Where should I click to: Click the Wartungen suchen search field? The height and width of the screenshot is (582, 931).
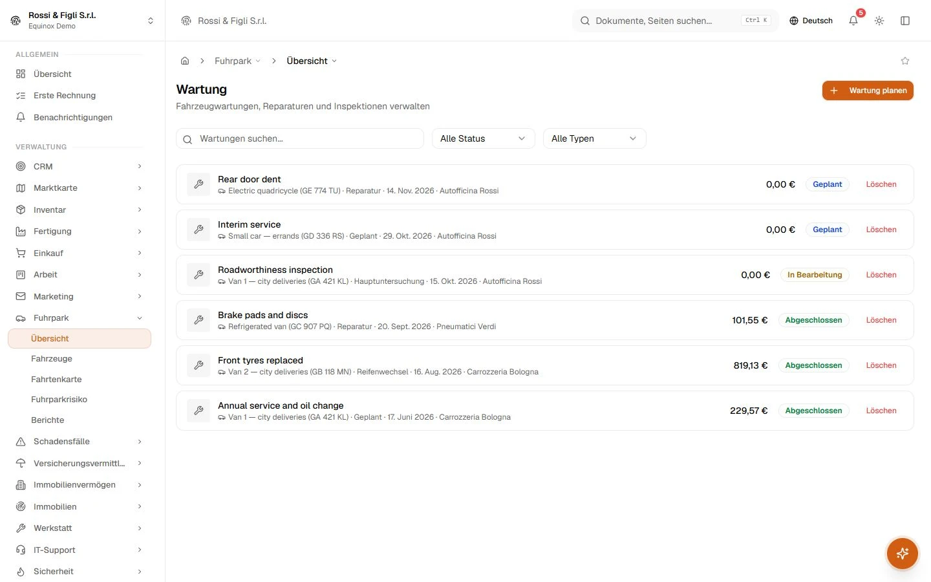pos(300,138)
